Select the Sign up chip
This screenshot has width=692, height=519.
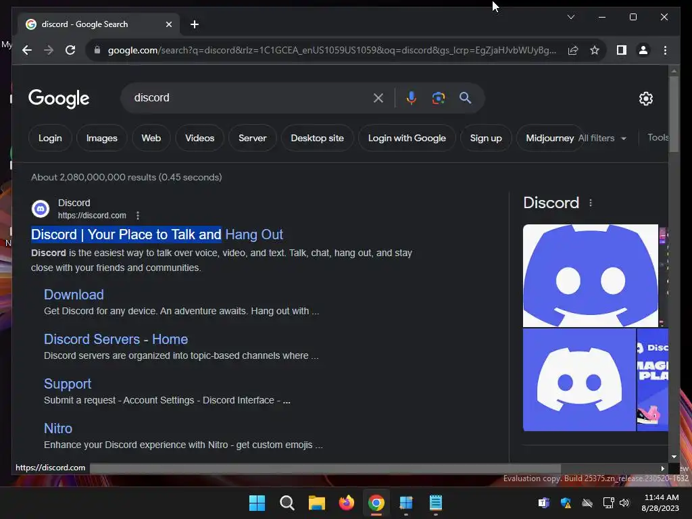pyautogui.click(x=486, y=138)
